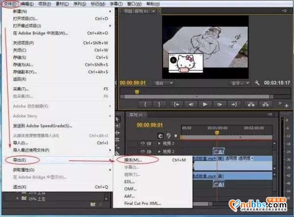Choose 存储(S) in the File menu

58,57
